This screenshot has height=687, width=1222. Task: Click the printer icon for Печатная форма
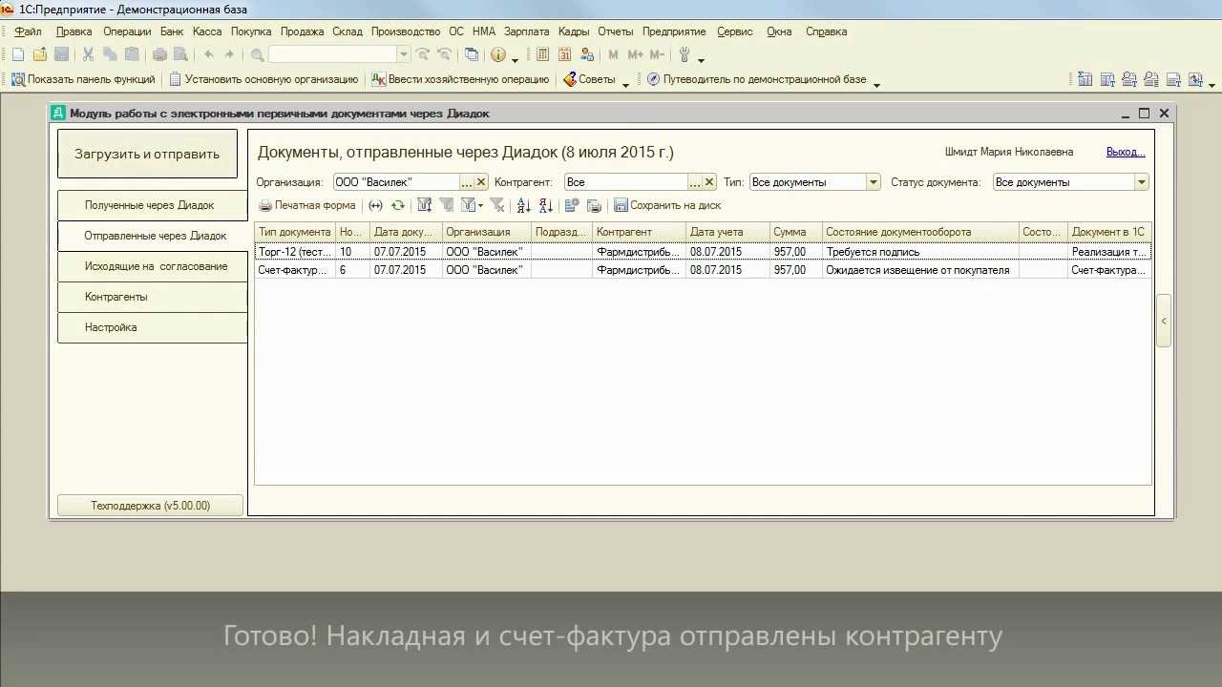pyautogui.click(x=265, y=205)
